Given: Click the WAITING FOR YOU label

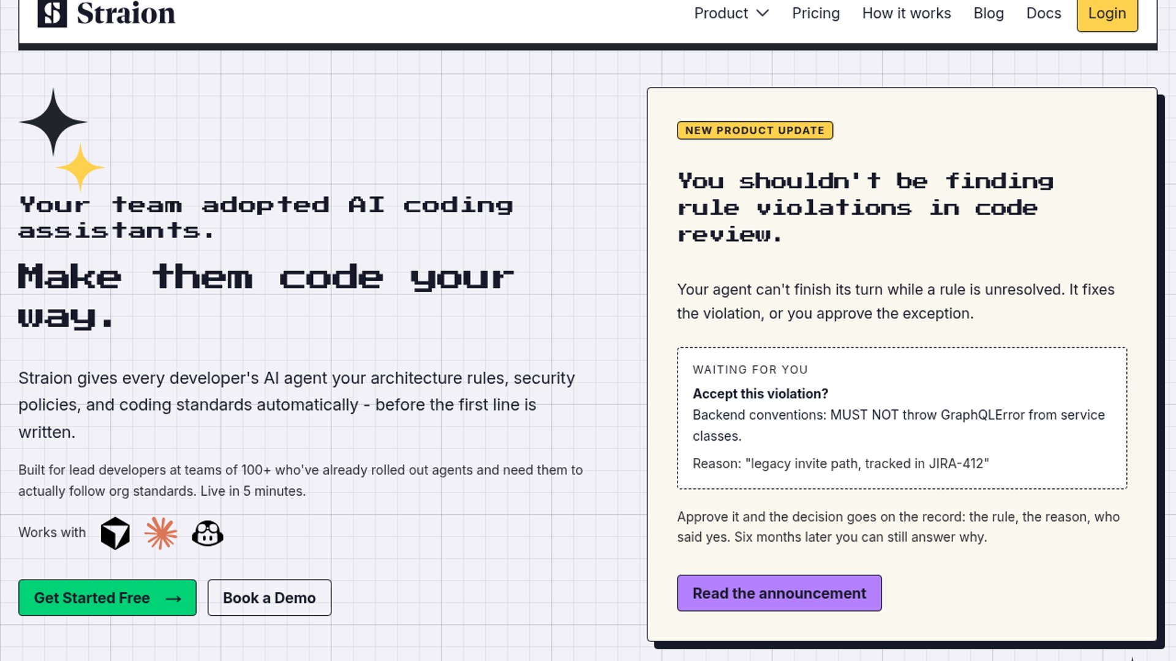Looking at the screenshot, I should coord(750,370).
